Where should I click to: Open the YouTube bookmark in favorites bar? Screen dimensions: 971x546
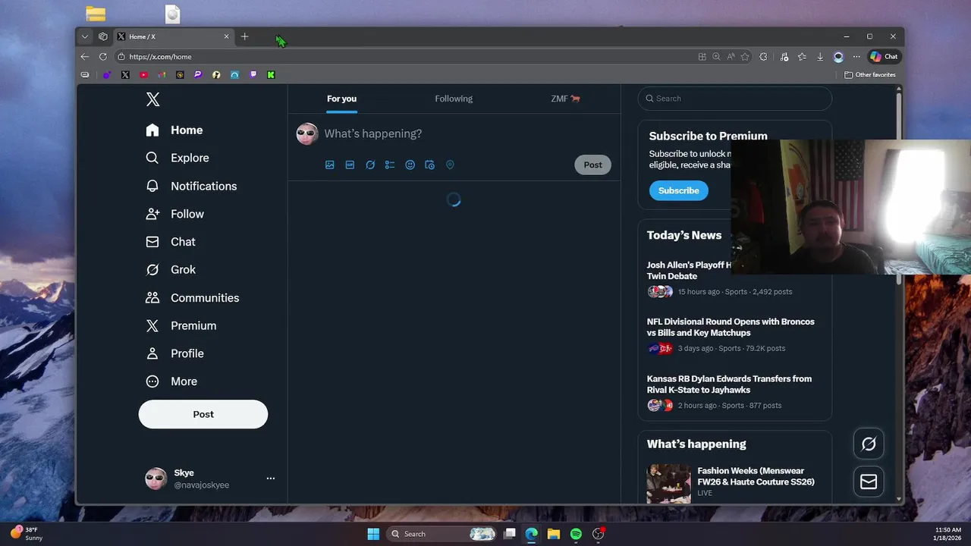[143, 75]
